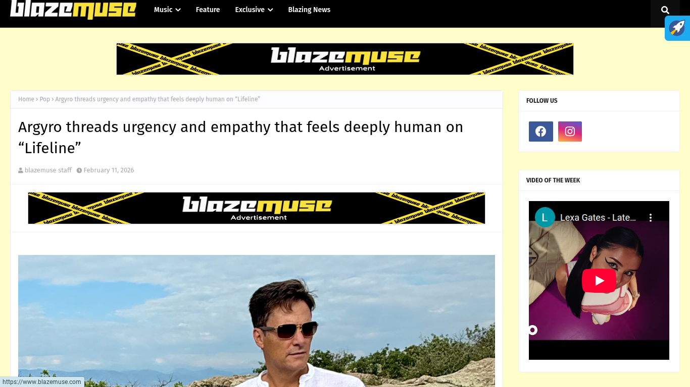Open the article photo of the man
This screenshot has height=387, width=690.
coord(257,321)
